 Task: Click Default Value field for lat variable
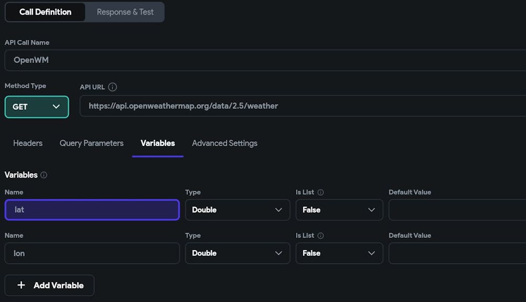(x=457, y=210)
